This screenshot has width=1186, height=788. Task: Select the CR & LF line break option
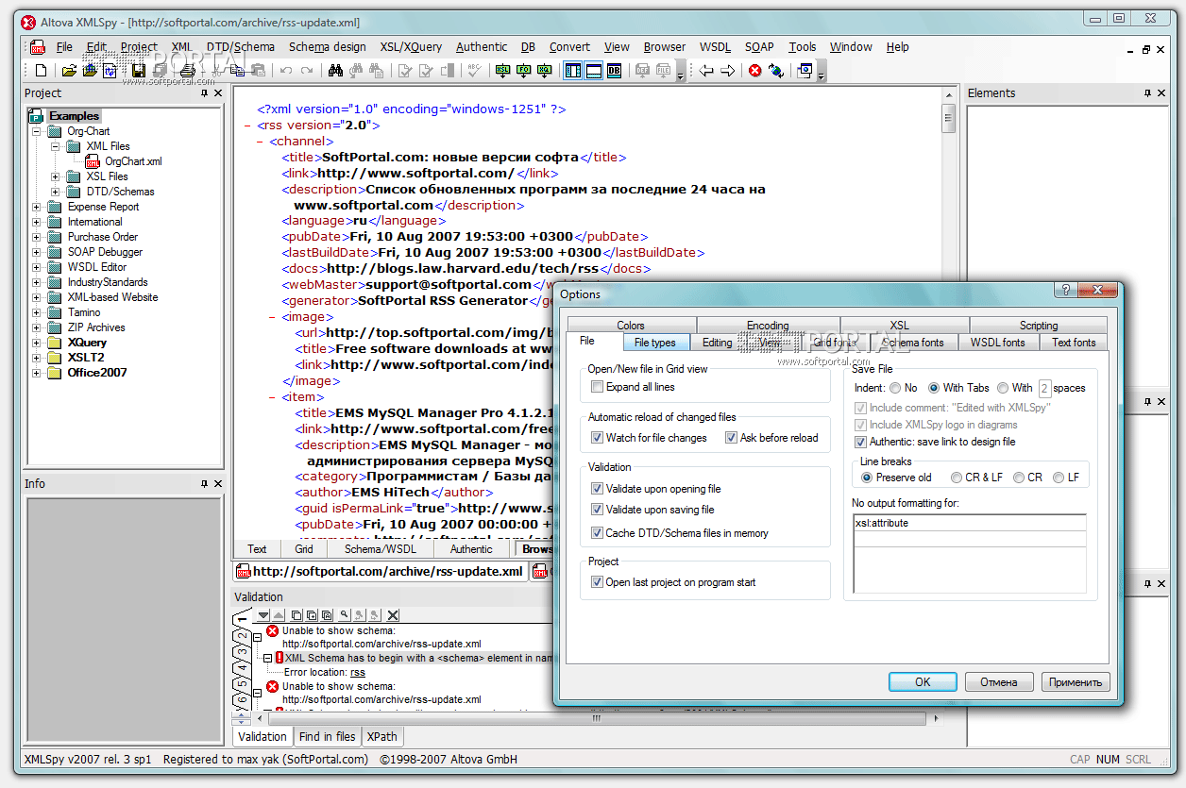click(957, 478)
